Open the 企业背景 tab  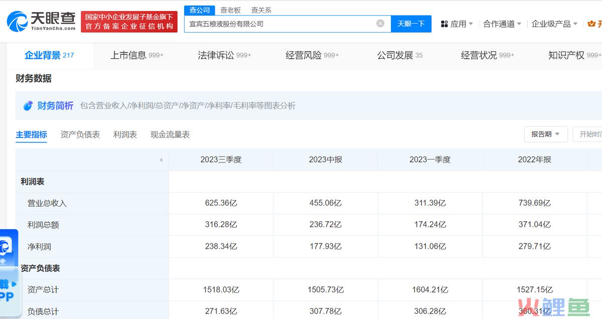(49, 55)
